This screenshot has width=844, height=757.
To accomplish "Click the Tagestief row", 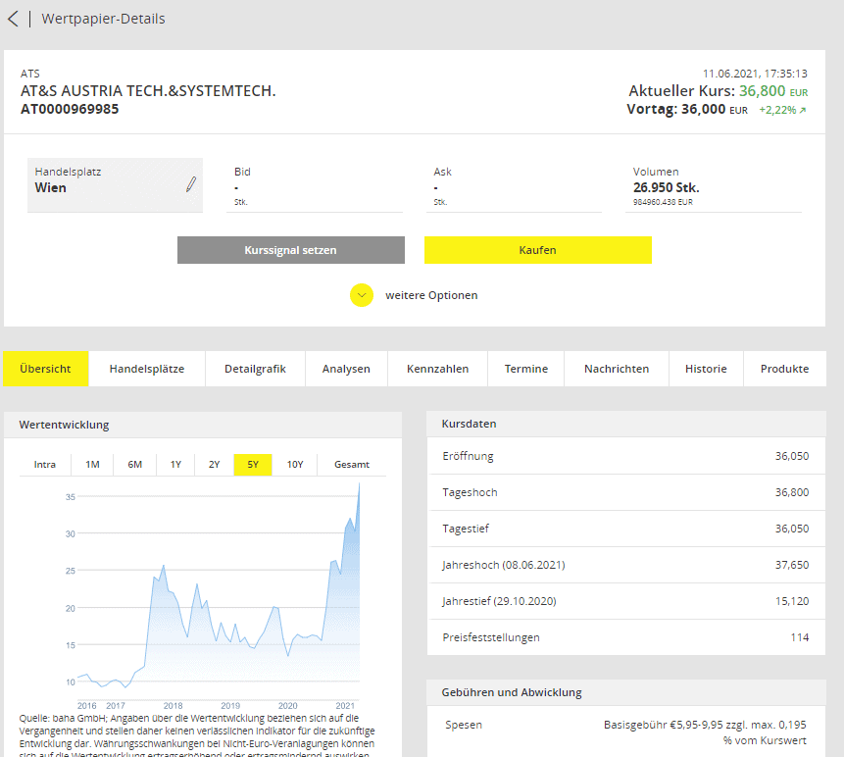I will click(627, 529).
